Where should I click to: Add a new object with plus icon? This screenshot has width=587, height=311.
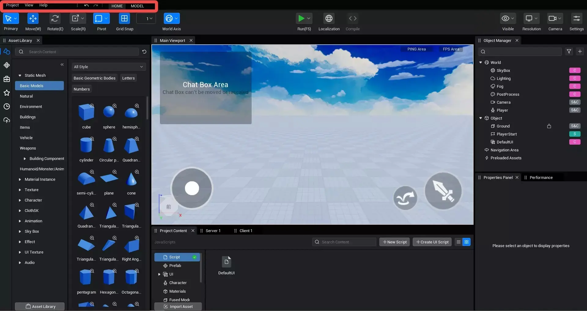580,51
